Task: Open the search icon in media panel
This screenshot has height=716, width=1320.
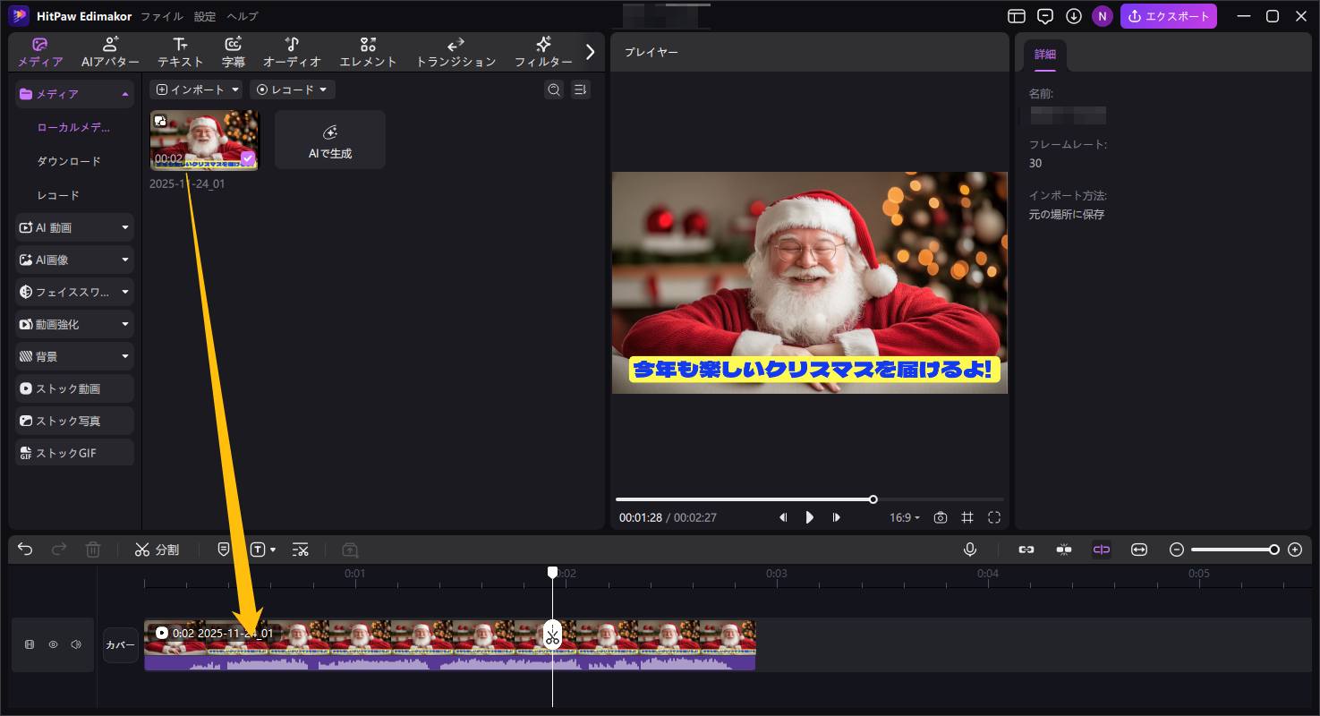Action: [x=554, y=89]
